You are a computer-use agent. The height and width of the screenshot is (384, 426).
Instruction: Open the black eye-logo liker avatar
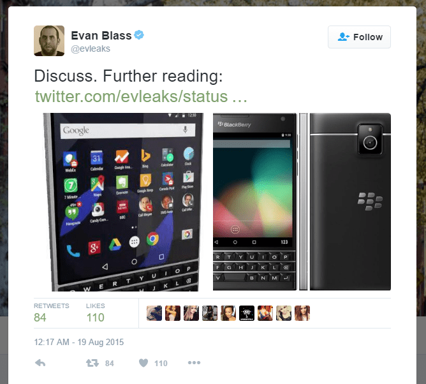[247, 313]
